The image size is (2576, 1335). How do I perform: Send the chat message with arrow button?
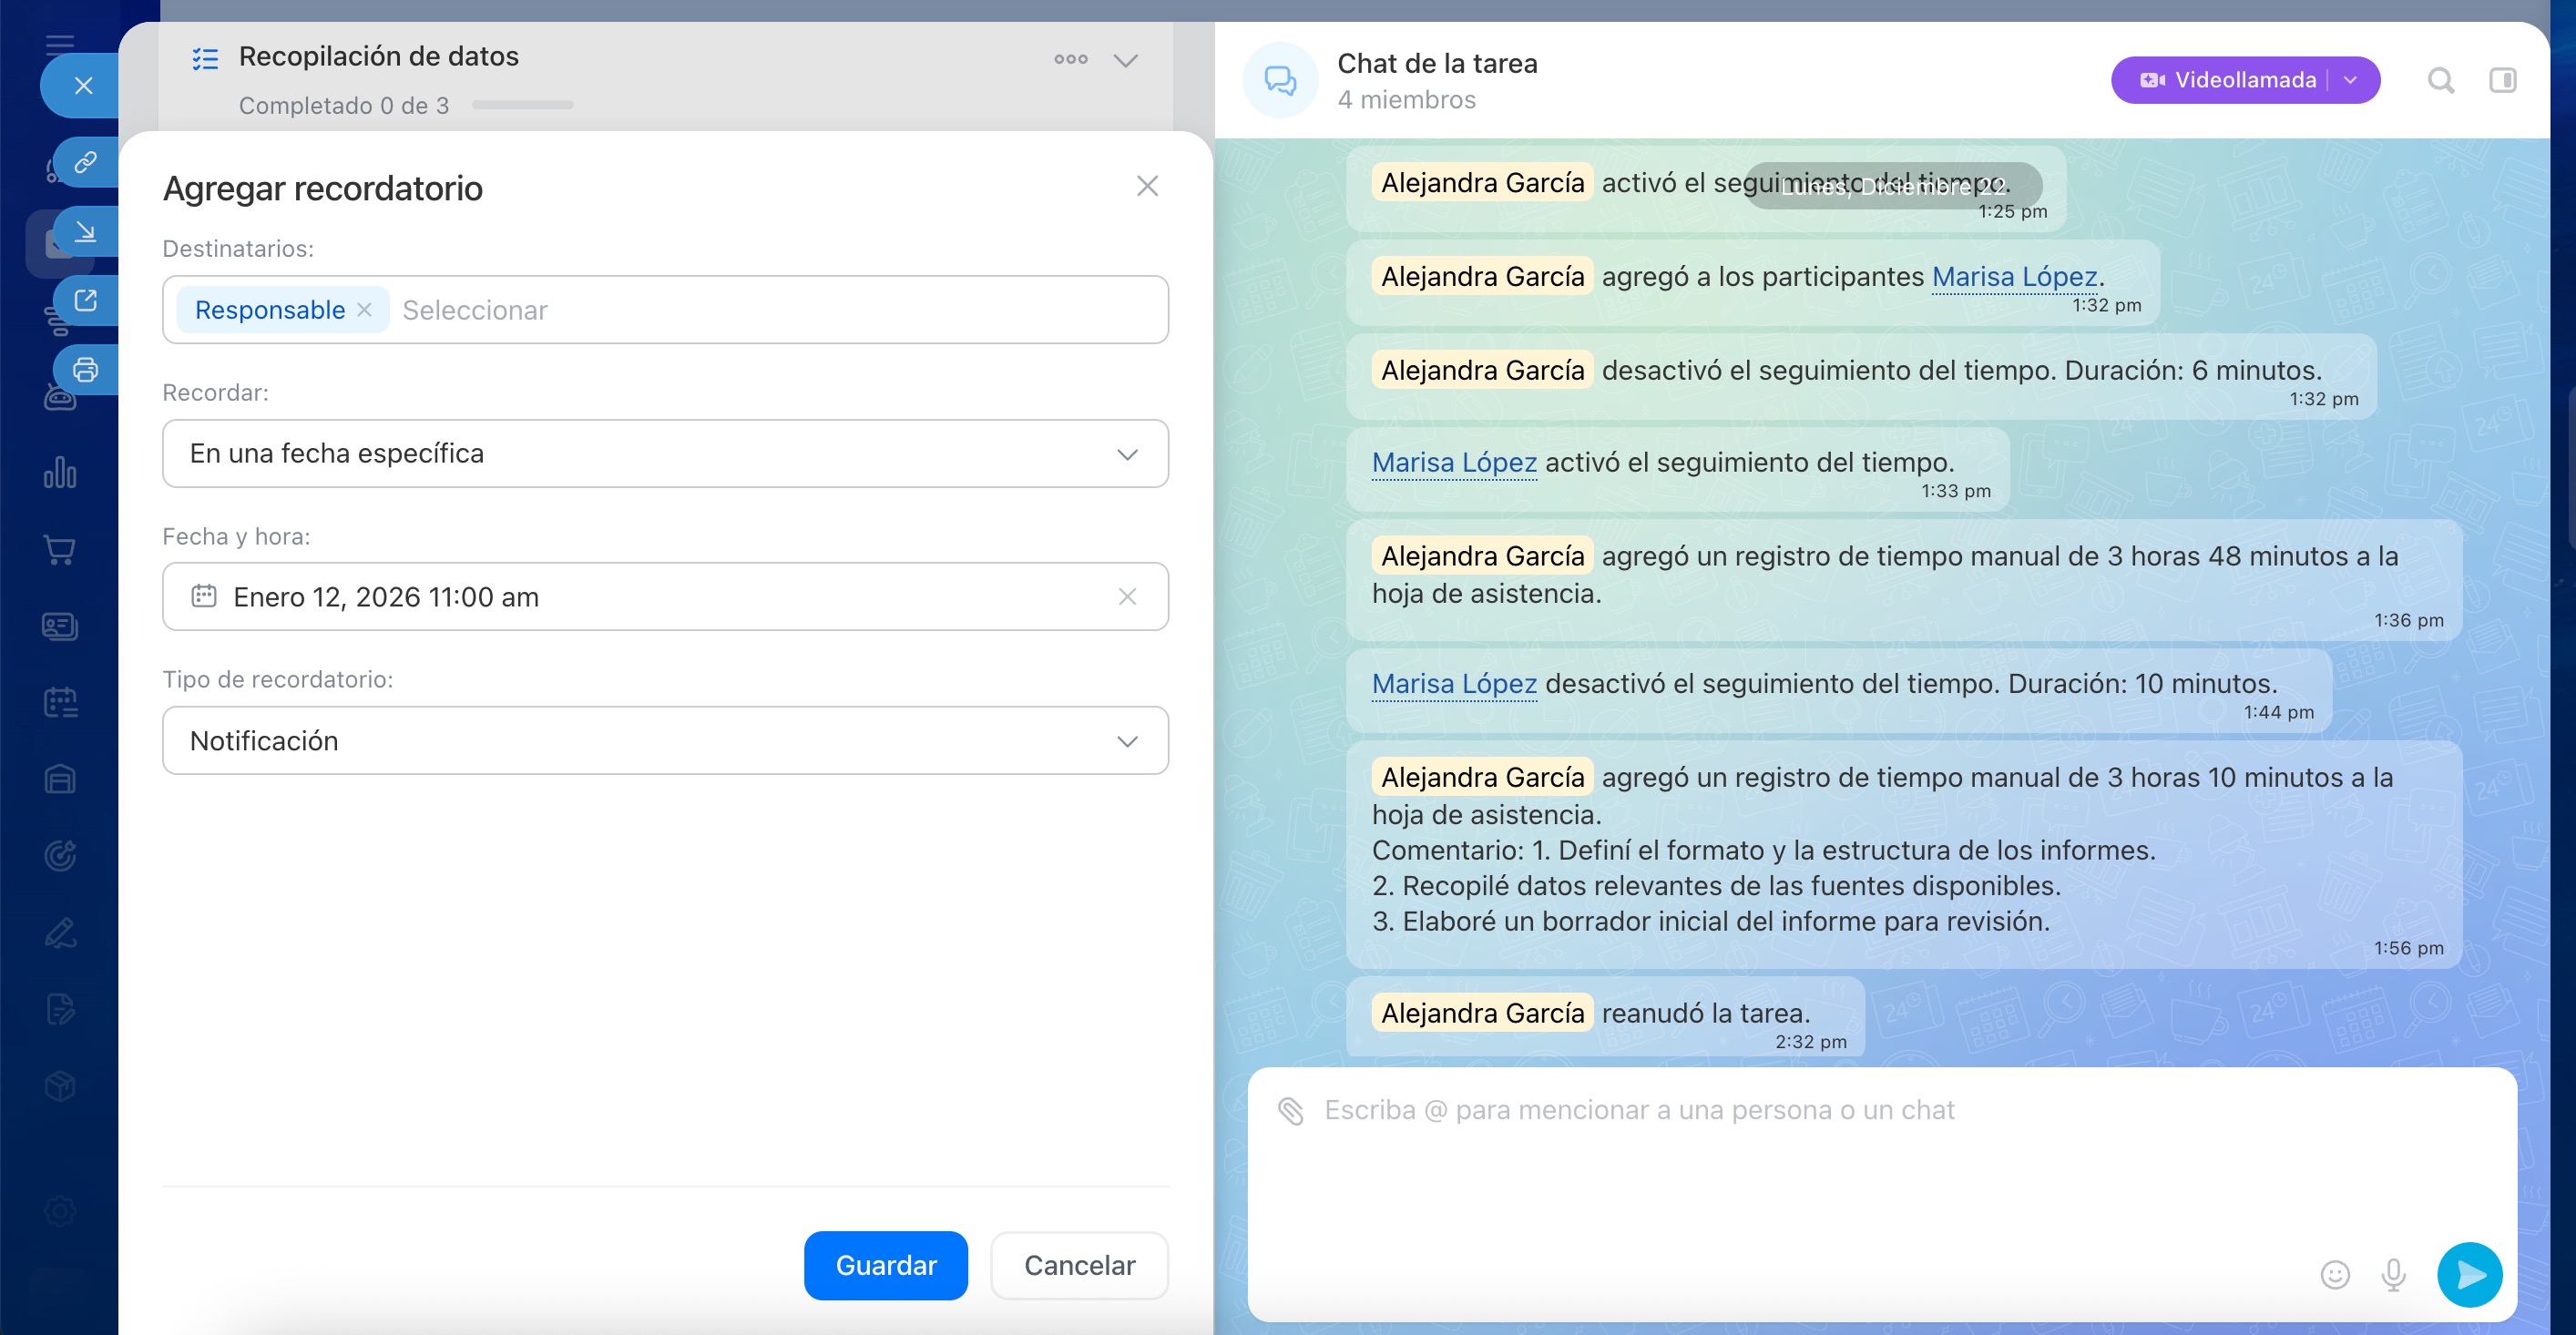point(2469,1275)
